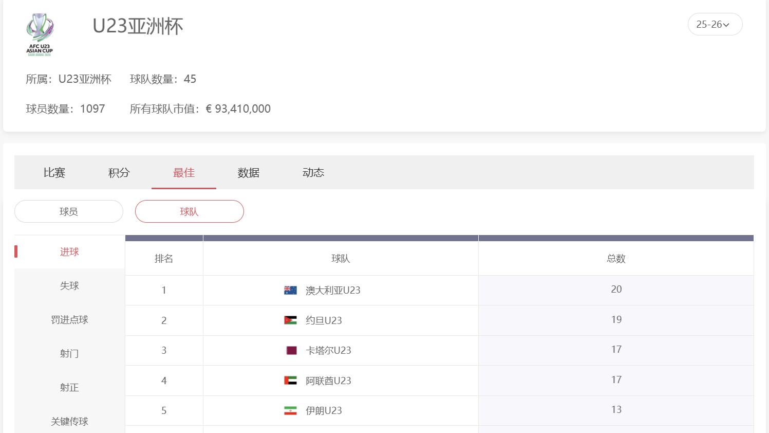Open the 卡塔尔U23 team link
769x433 pixels.
(328, 350)
